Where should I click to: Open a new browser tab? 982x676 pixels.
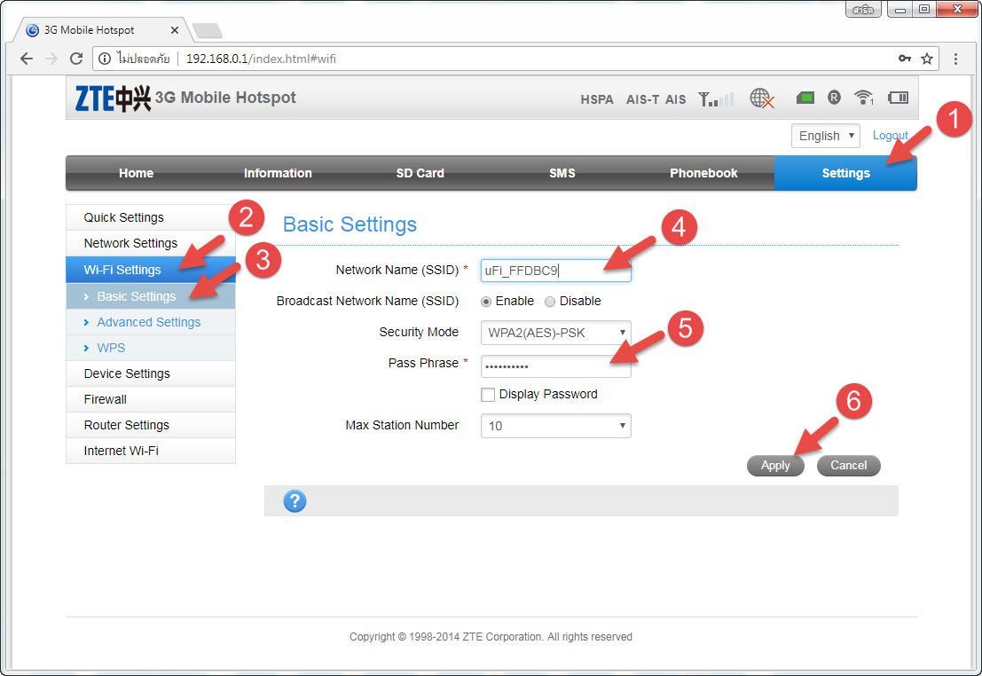pos(208,30)
